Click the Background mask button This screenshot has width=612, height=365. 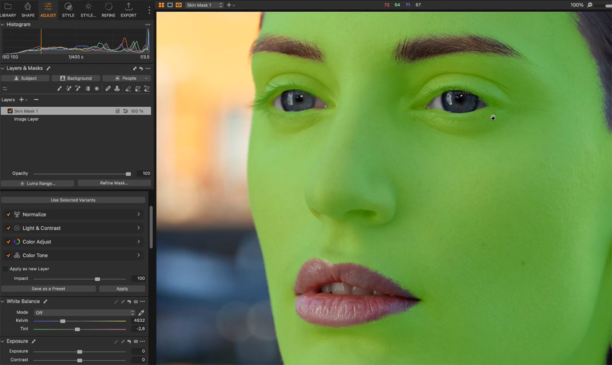tap(76, 78)
